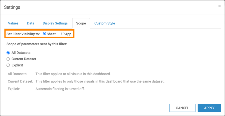225x116 pixels.
Task: Open the Custom Style tab
Action: tap(105, 23)
